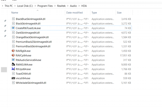Click the 17,951 KB size value
The height and width of the screenshot is (108, 162).
[x=126, y=55]
